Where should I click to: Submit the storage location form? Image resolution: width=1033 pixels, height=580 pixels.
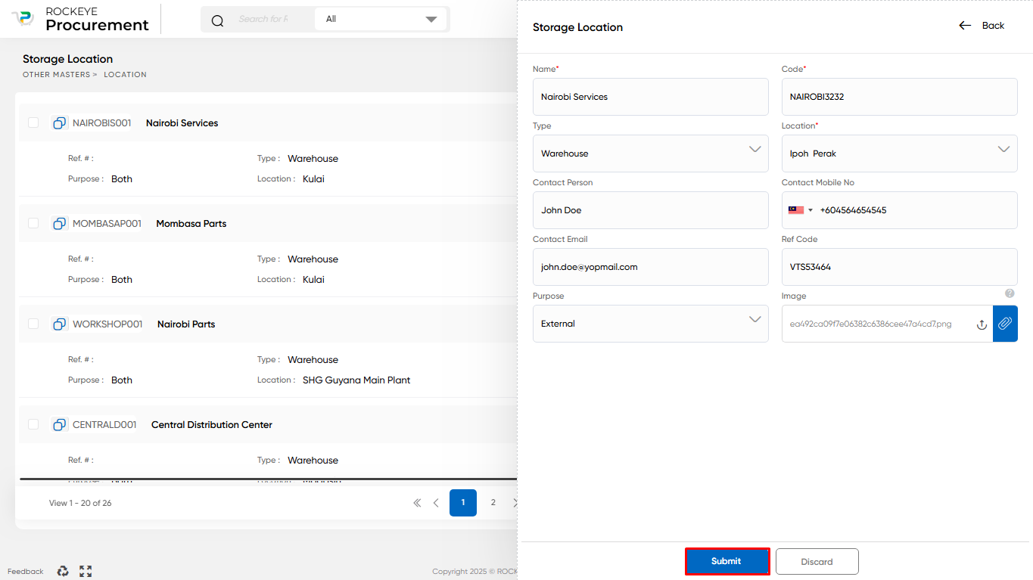(x=727, y=561)
